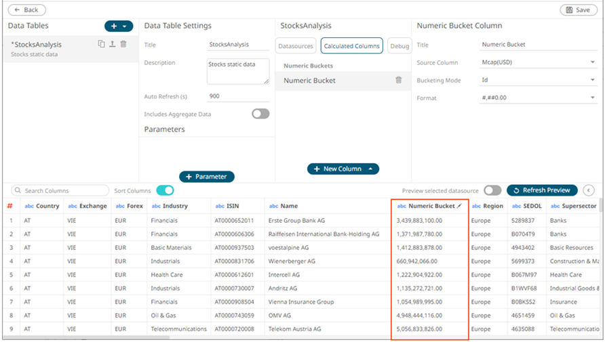605x342 pixels.
Task: Open the Format dropdown
Action: [x=537, y=98]
